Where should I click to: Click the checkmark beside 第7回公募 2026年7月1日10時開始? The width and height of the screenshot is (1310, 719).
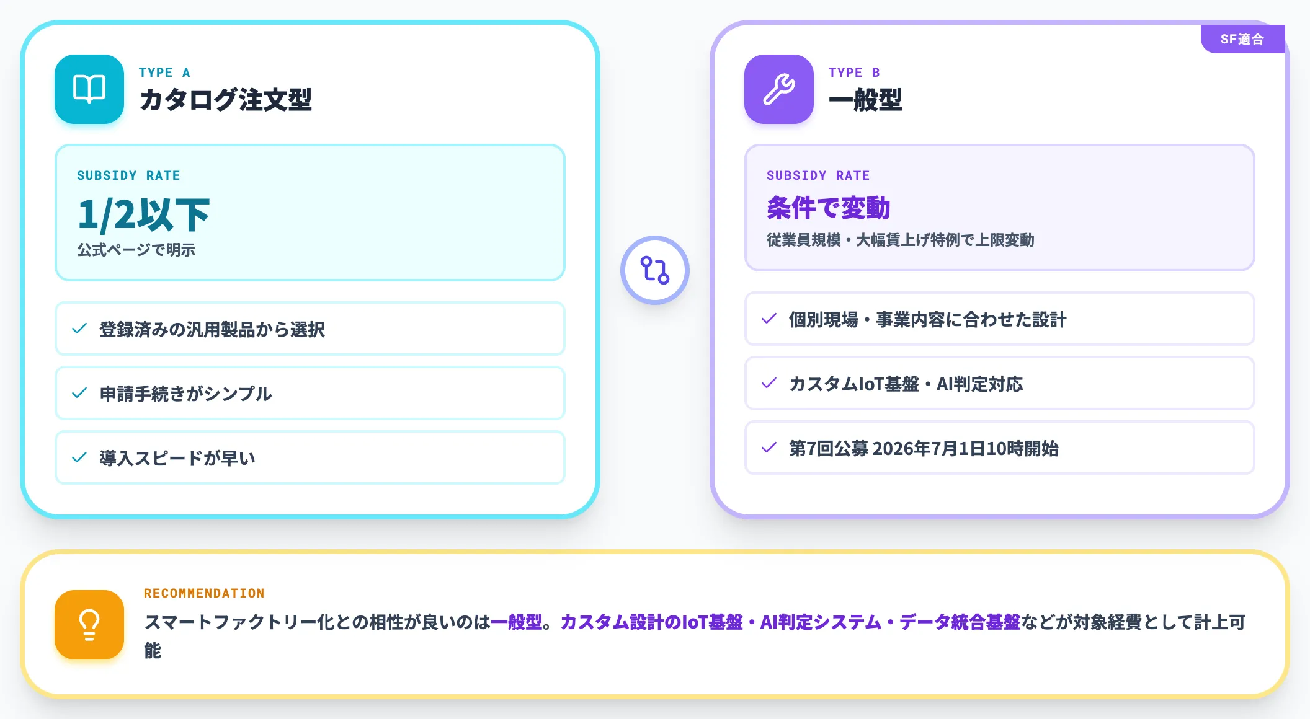[769, 448]
